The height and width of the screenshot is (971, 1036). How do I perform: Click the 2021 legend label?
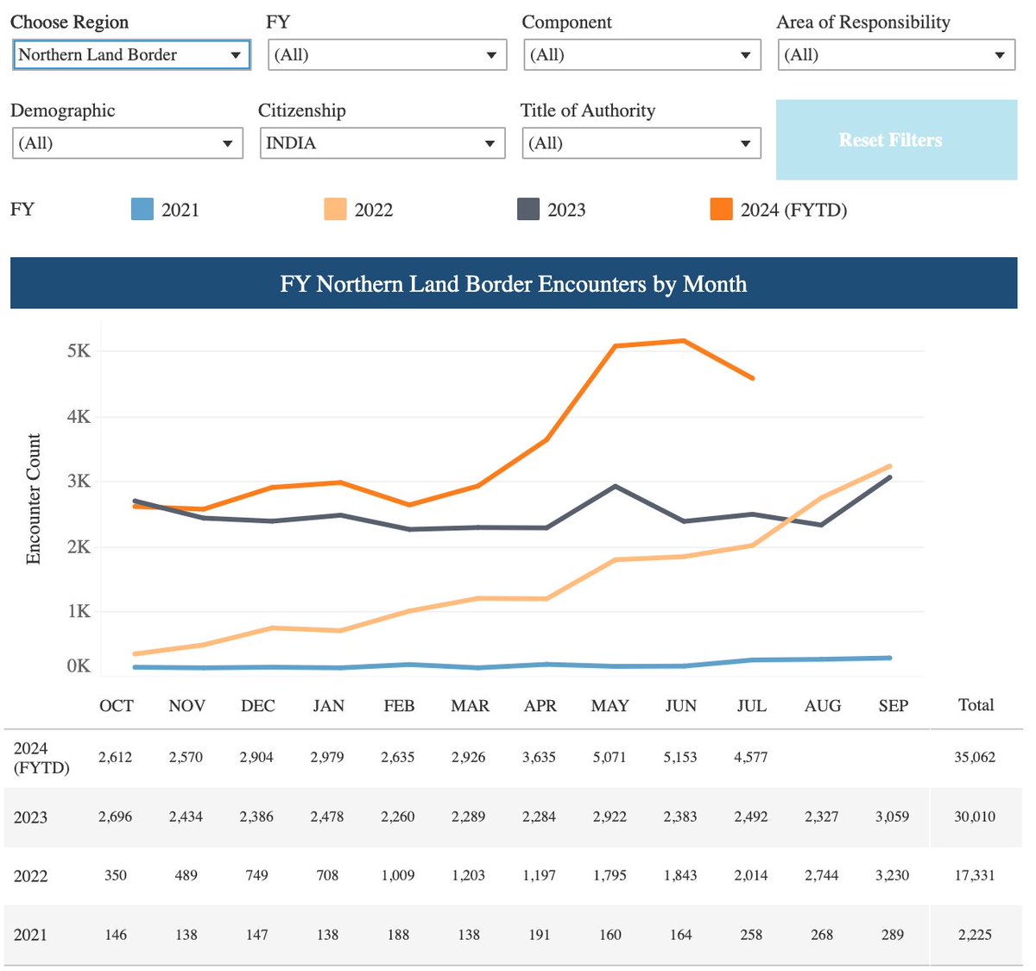(x=180, y=210)
